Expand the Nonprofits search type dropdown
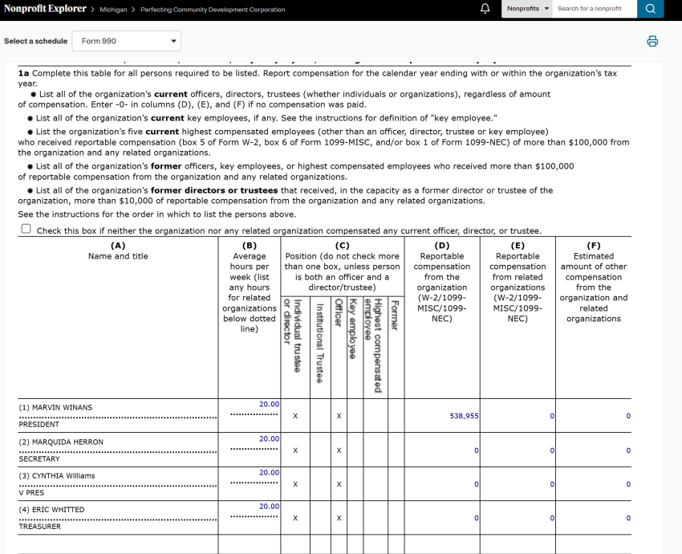682x554 pixels. [526, 9]
